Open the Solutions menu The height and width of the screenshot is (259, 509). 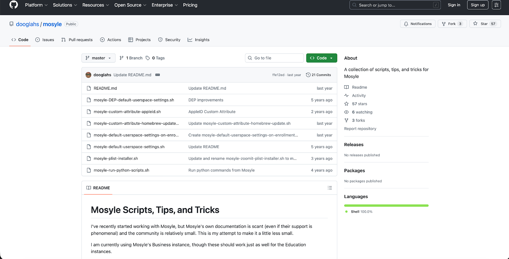65,5
